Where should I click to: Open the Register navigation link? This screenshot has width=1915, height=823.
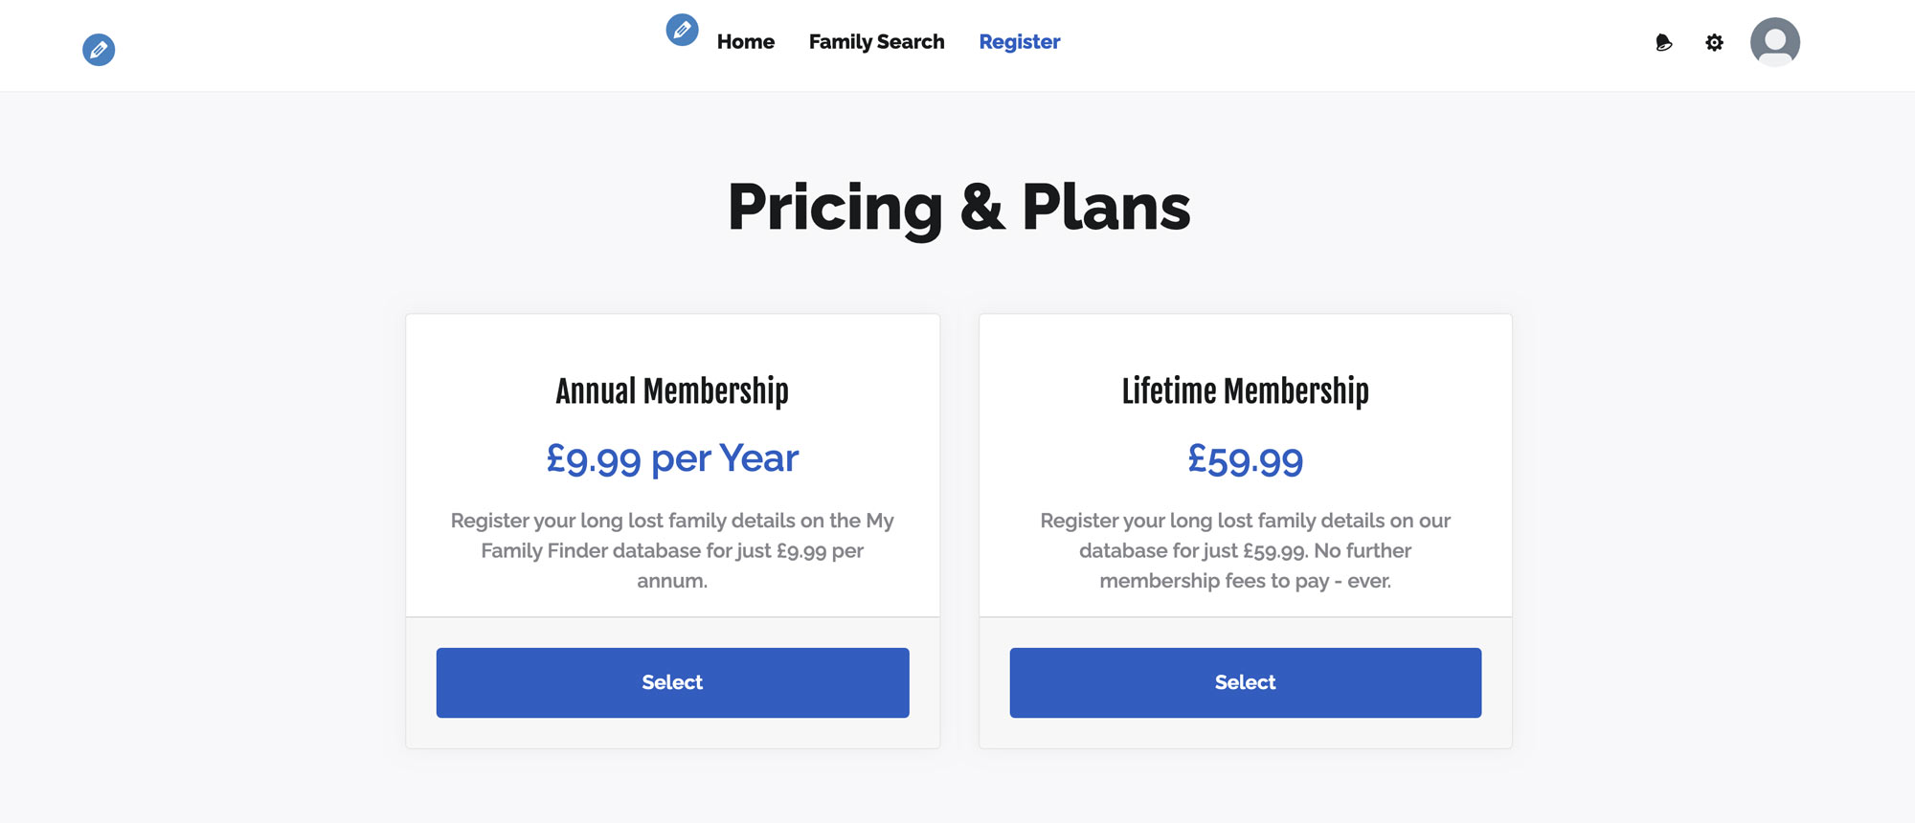(1020, 42)
